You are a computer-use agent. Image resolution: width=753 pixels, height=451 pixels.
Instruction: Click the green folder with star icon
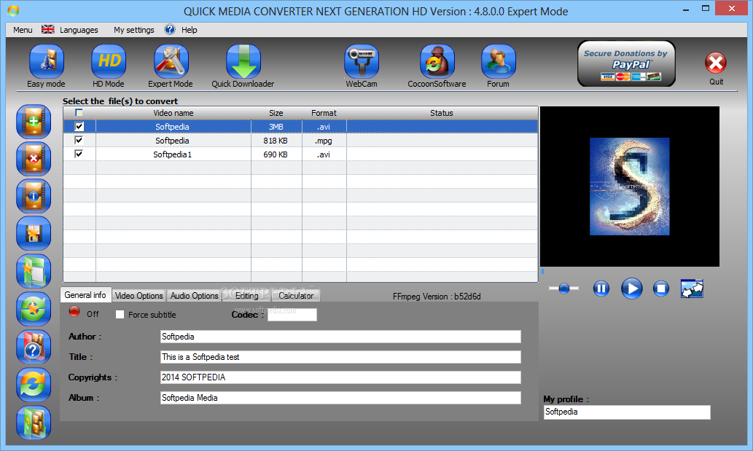(x=34, y=272)
